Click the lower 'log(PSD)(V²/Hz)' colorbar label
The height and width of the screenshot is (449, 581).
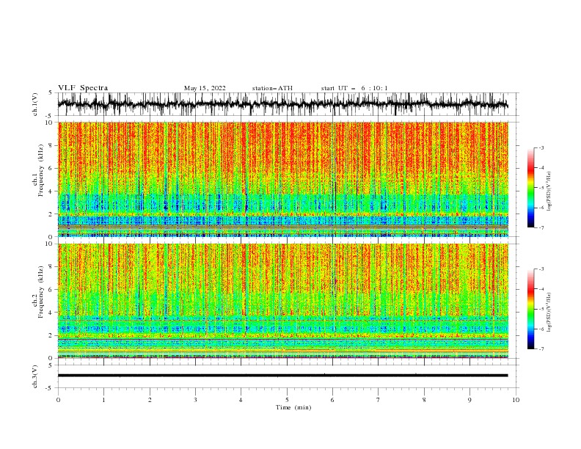(549, 312)
